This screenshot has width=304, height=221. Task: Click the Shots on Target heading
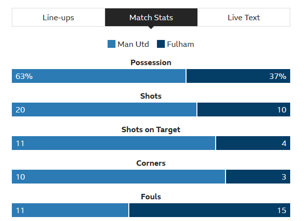point(151,130)
